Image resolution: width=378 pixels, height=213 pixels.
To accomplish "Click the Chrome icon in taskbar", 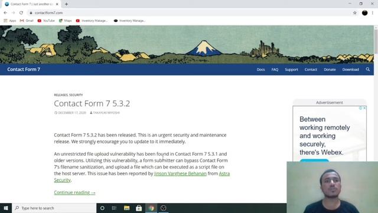I will pos(151,208).
